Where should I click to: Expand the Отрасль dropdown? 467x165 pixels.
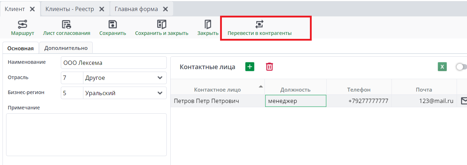pos(160,78)
